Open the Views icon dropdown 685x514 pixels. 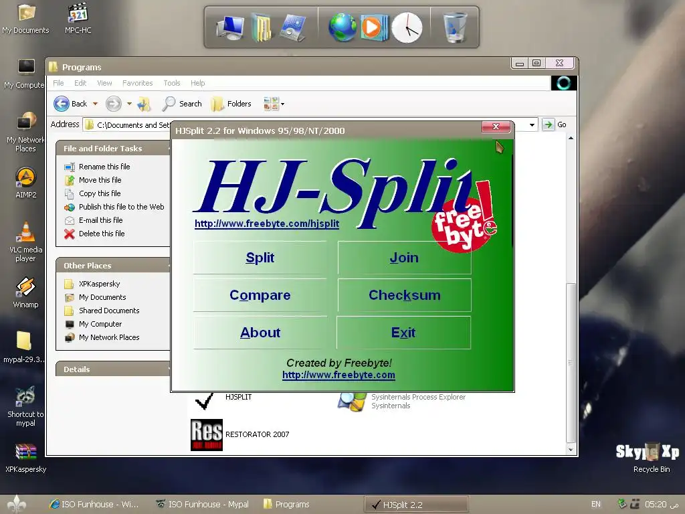[274, 104]
